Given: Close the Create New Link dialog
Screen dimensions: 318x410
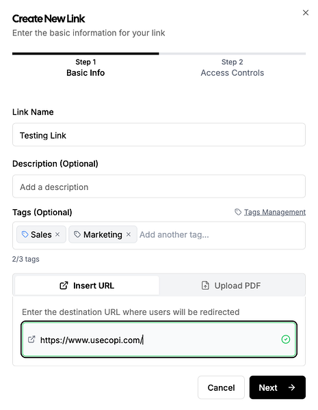Looking at the screenshot, I should [306, 12].
